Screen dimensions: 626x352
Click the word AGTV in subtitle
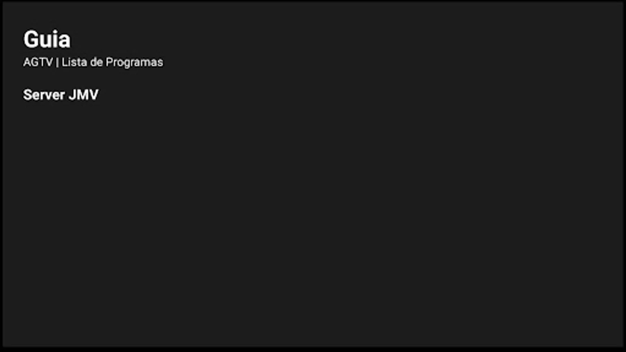tap(38, 62)
